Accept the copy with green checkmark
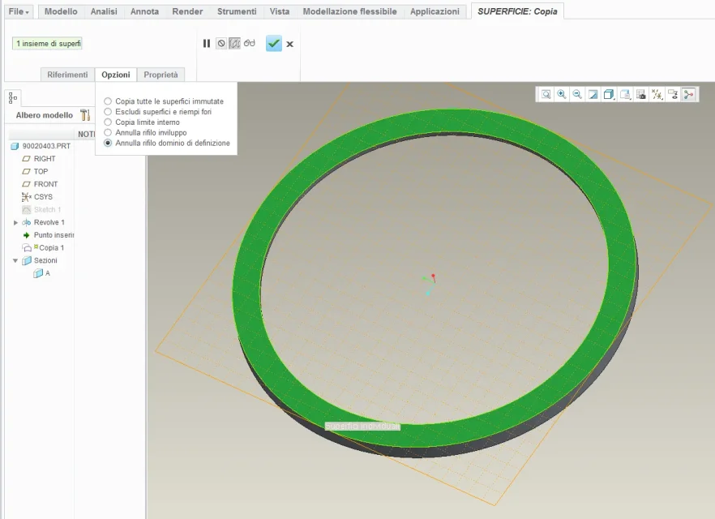Screen dimensions: 715x519 [274, 44]
